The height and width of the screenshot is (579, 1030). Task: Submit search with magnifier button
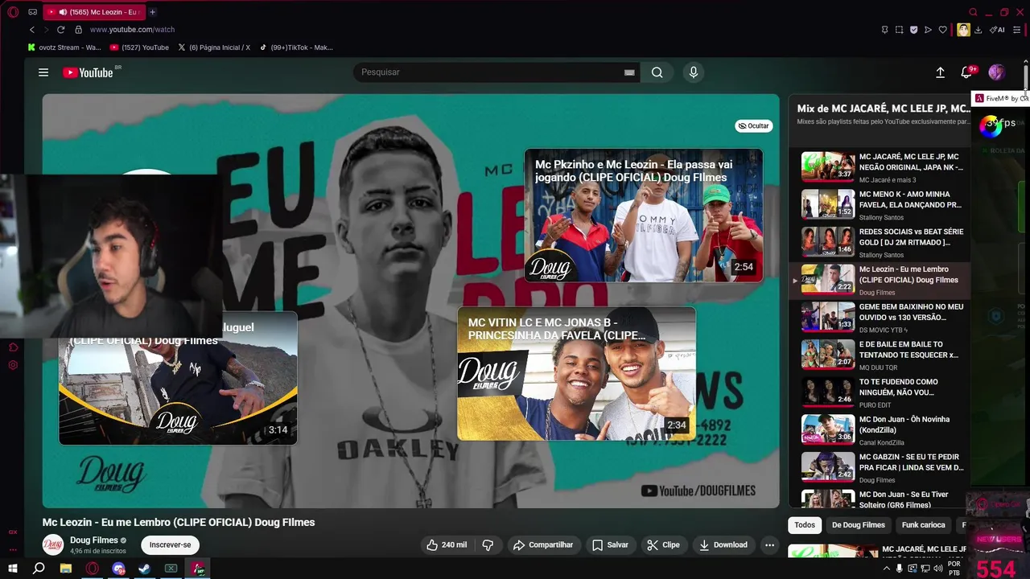point(657,72)
